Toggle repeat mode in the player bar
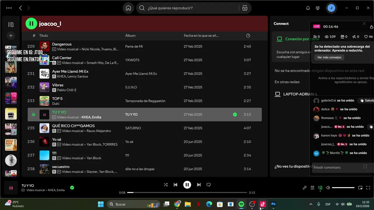 coord(209,185)
